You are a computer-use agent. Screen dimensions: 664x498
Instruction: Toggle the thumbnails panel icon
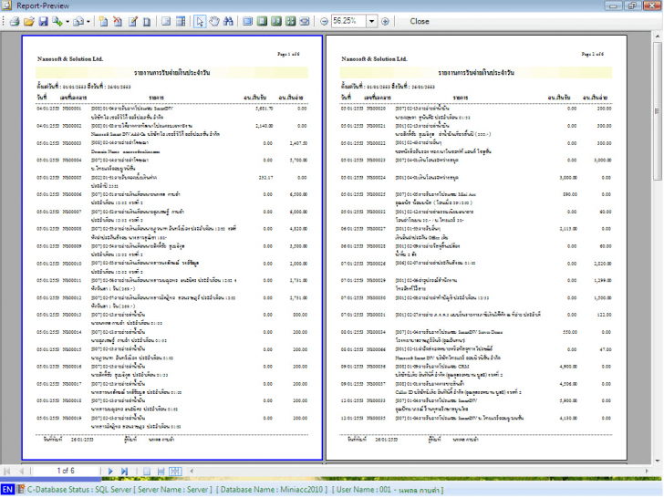[x=181, y=21]
